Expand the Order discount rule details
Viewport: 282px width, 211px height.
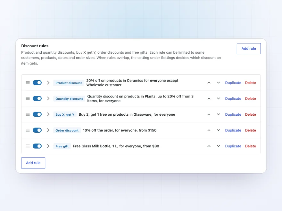(x=48, y=130)
